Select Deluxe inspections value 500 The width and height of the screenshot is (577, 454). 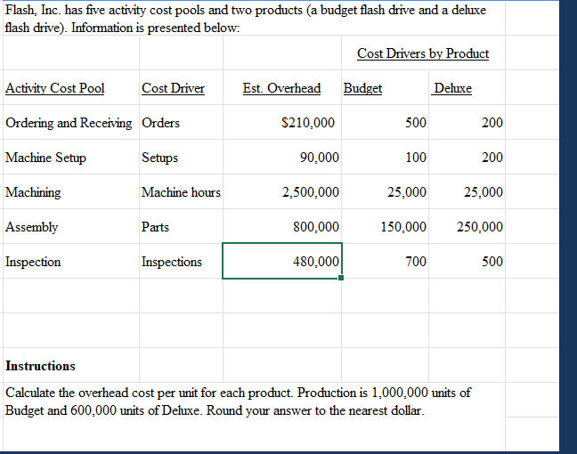point(467,261)
